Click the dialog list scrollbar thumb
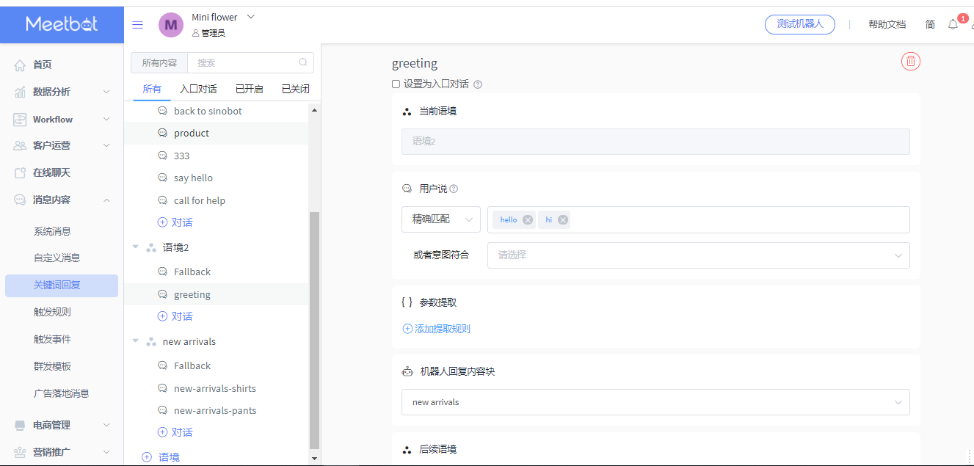 point(315,330)
